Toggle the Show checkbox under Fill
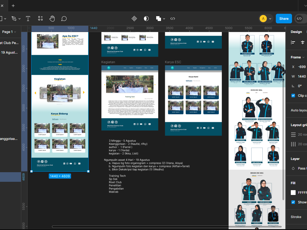Image resolution: width=307 pixels, height=230 pixels. [x=293, y=202]
